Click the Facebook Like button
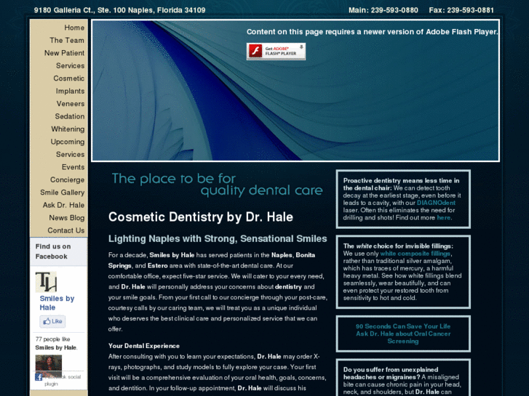The width and height of the screenshot is (529, 396). pyautogui.click(x=52, y=321)
